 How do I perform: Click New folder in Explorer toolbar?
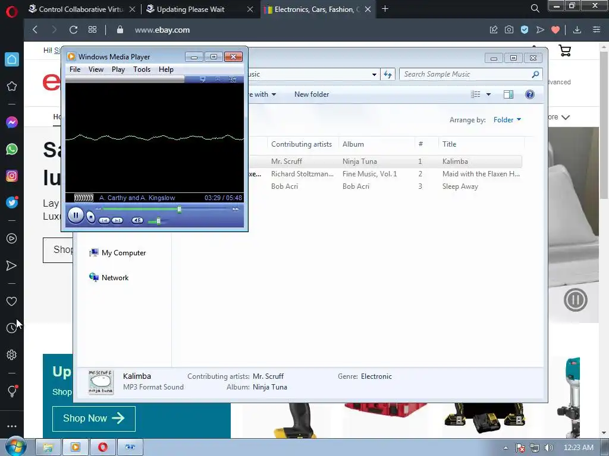[x=312, y=94]
